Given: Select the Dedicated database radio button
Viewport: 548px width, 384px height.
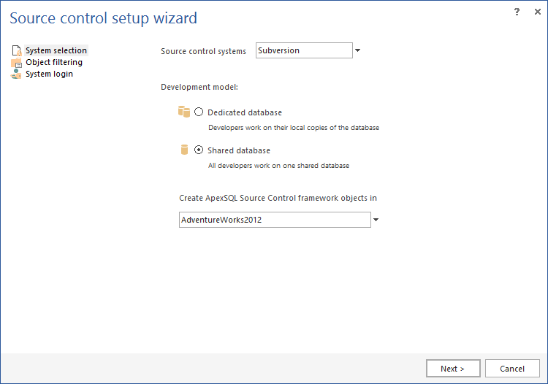Looking at the screenshot, I should click(199, 112).
